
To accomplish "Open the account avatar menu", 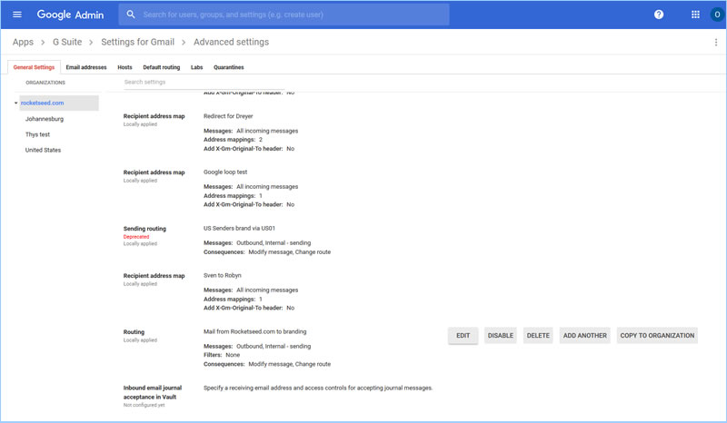I will (x=717, y=15).
